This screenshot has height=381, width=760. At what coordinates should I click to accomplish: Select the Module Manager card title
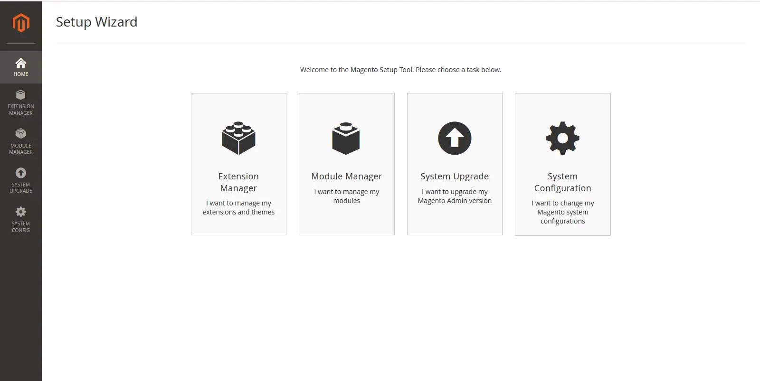(x=346, y=176)
